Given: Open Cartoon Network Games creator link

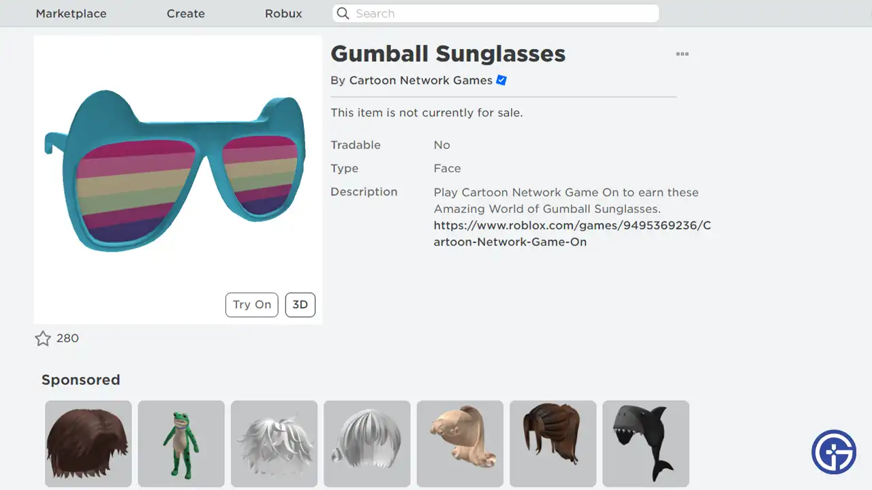Looking at the screenshot, I should (421, 80).
